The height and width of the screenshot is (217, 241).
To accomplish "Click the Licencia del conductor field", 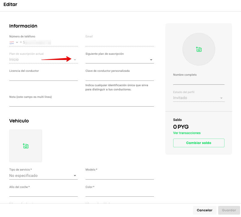I will point(43,77).
